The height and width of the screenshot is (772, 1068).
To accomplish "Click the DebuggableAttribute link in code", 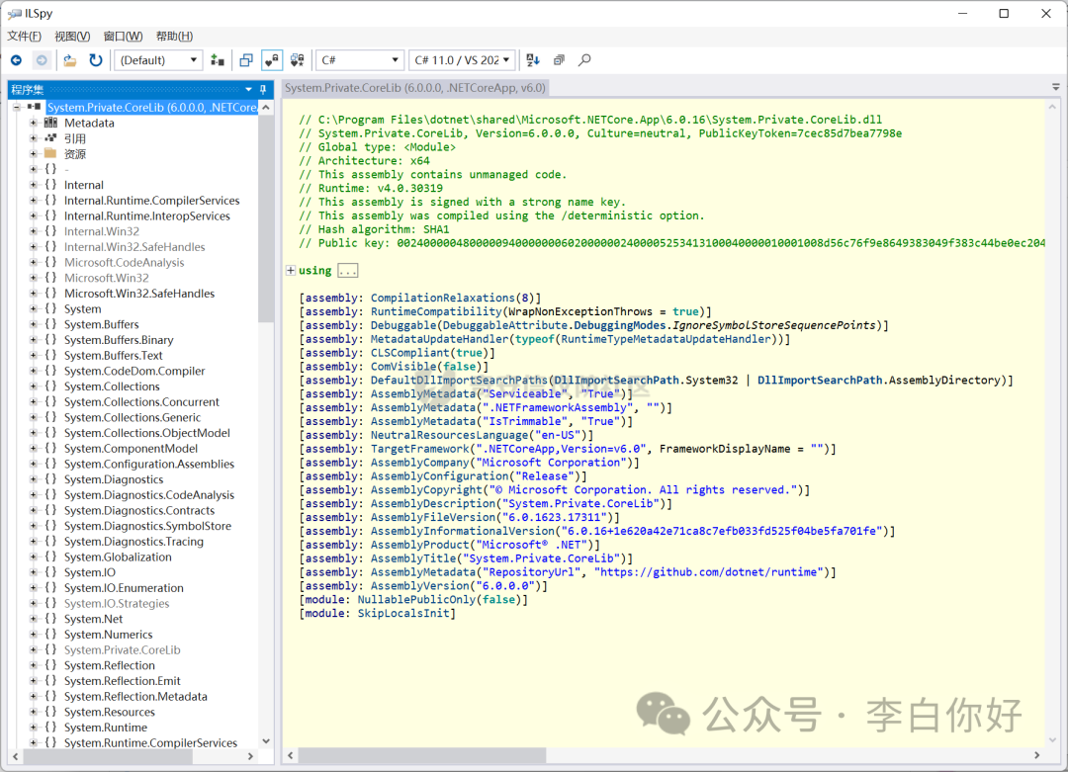I will pos(504,325).
